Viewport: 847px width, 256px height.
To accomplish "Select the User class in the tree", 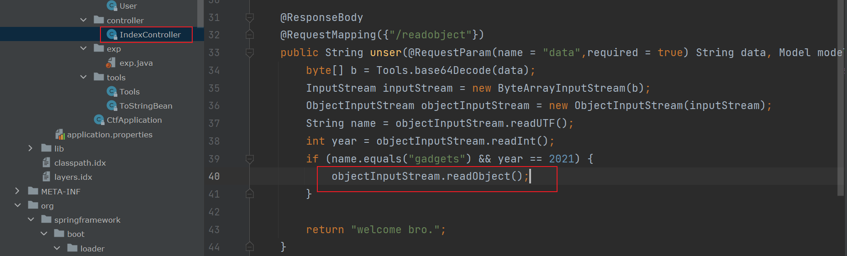I will pos(128,6).
